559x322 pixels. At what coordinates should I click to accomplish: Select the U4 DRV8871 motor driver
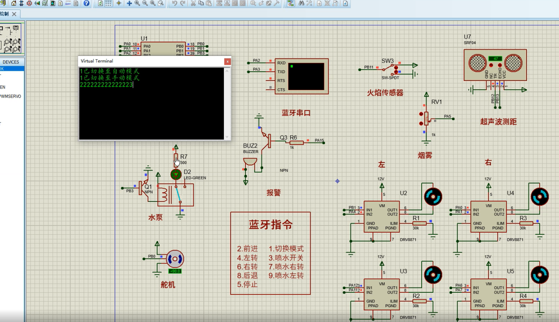coord(488,216)
